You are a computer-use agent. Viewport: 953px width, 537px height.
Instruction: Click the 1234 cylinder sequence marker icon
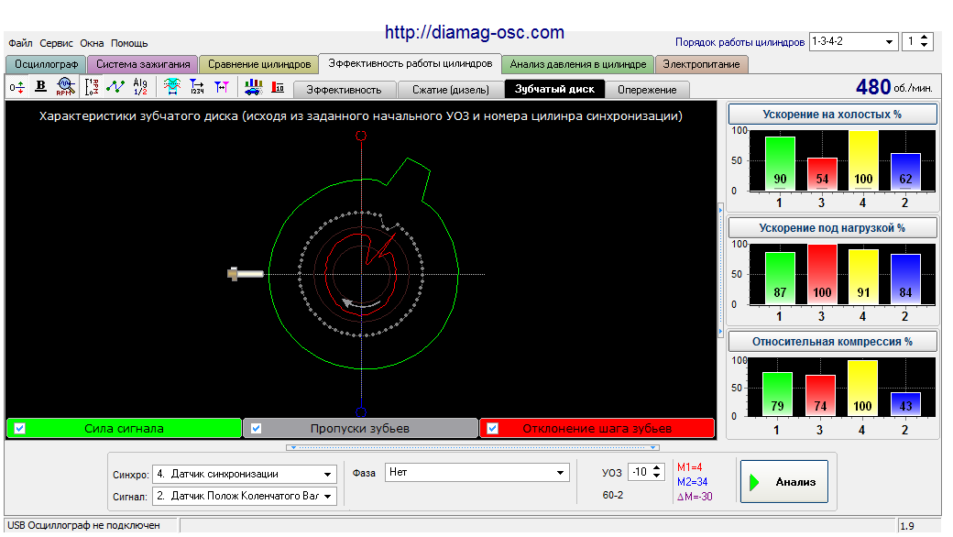coord(197,86)
